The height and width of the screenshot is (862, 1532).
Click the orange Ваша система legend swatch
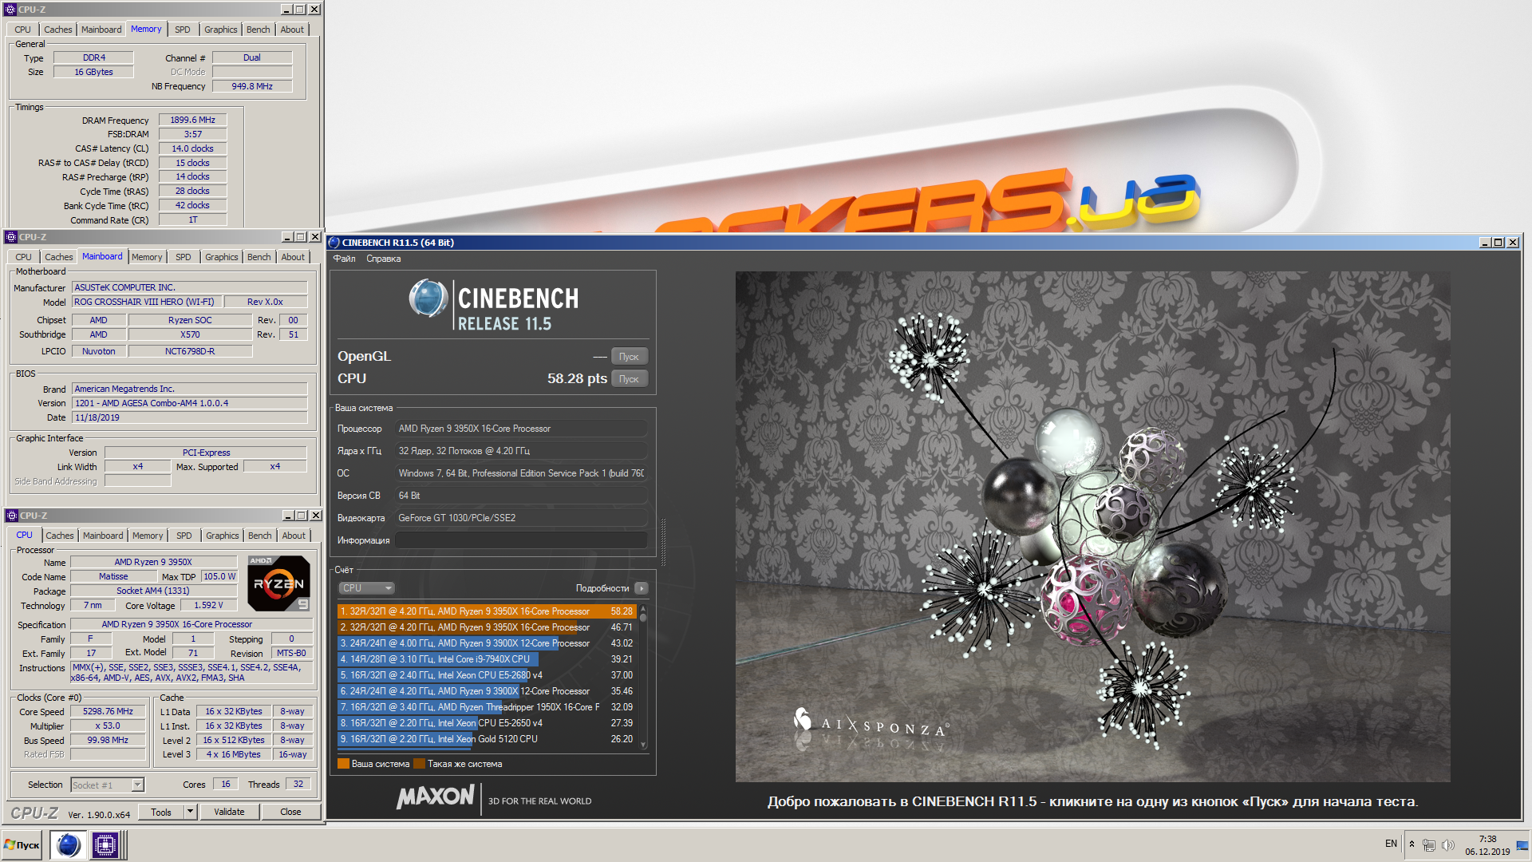tap(343, 764)
